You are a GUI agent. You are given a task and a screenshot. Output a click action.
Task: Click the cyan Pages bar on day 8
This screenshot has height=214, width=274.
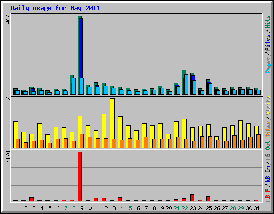(x=74, y=86)
